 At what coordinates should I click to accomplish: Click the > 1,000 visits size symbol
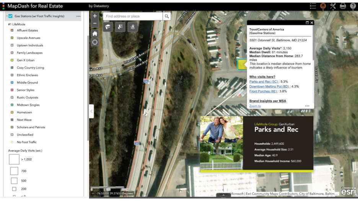14,159
